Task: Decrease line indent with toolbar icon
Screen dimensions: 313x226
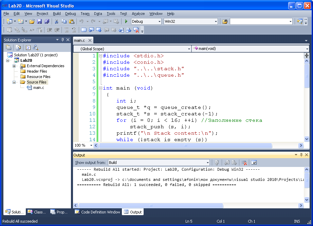Action: coord(49,30)
